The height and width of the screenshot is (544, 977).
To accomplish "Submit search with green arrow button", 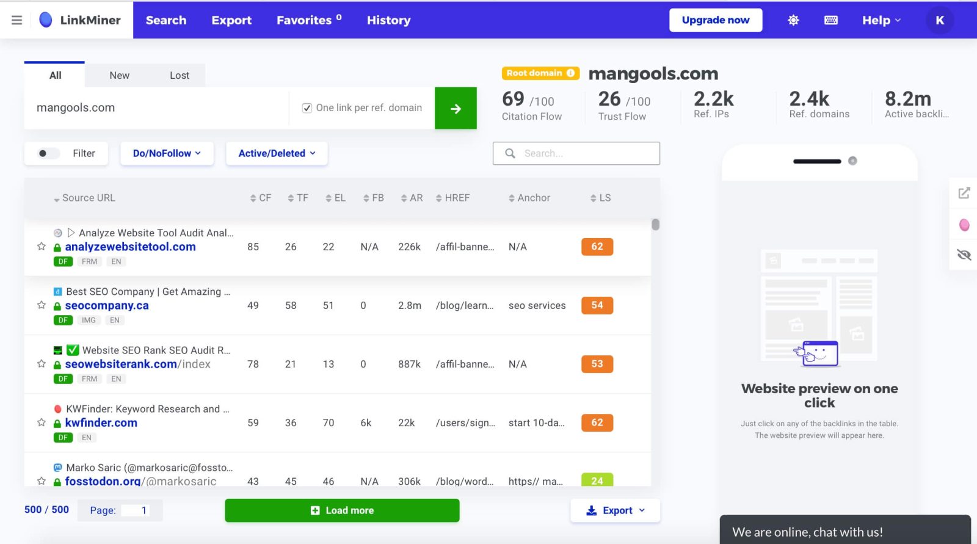I will 456,108.
